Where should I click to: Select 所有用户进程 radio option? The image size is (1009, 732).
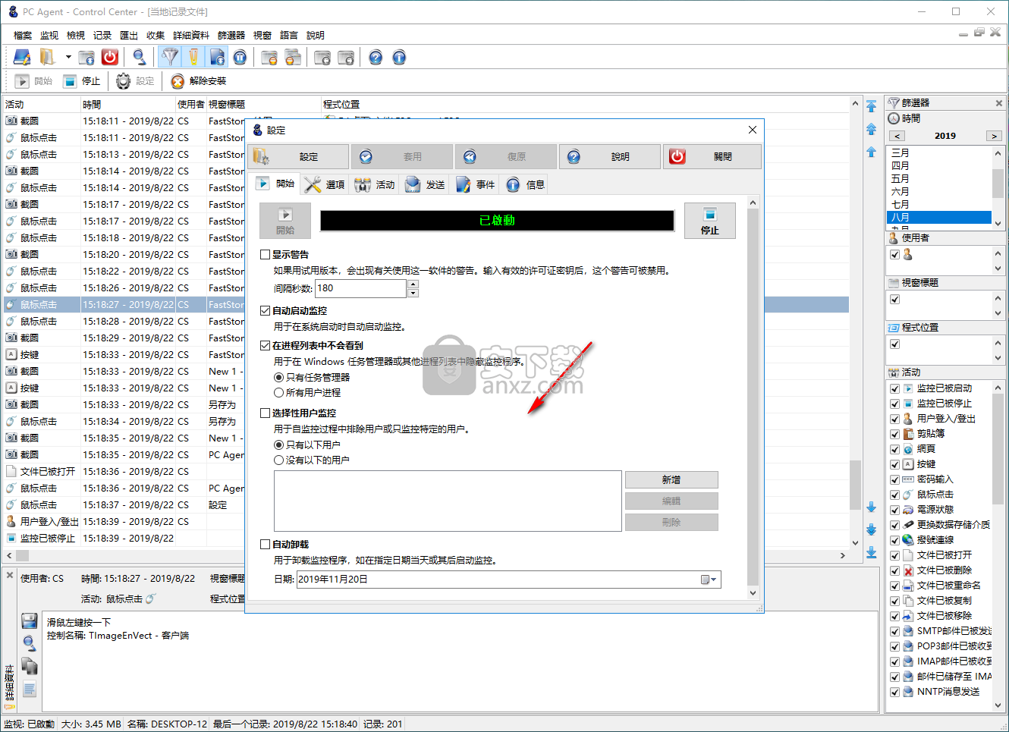pos(278,393)
